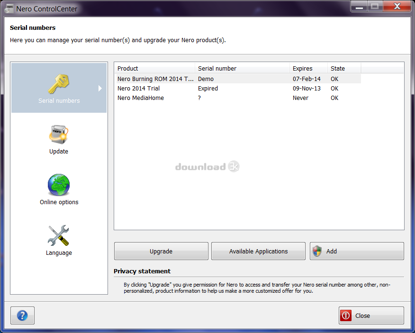Sort by Product column header
The width and height of the screenshot is (415, 333).
coord(154,69)
